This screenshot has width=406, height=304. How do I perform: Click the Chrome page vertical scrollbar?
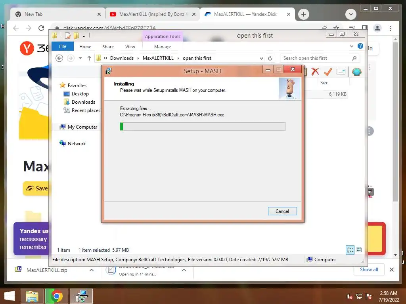(x=395, y=122)
